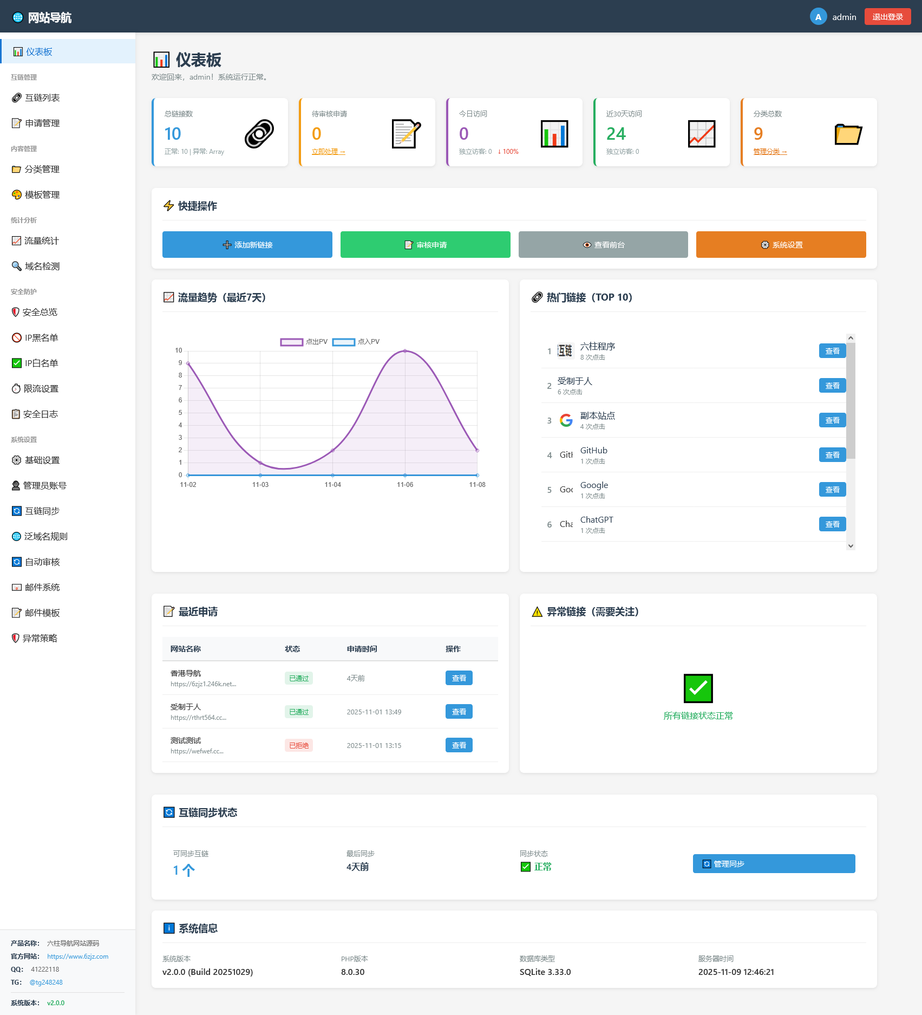Toggle the 点出PV chart legend
Viewport: 922px width, 1015px height.
click(x=303, y=342)
